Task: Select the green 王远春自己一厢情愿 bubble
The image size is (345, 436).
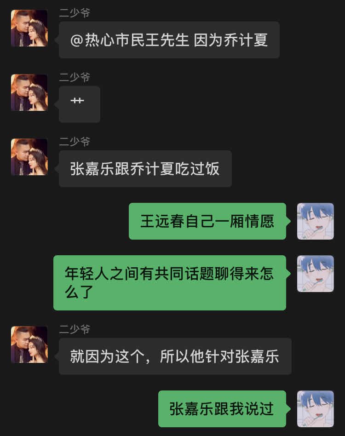Action: [207, 221]
